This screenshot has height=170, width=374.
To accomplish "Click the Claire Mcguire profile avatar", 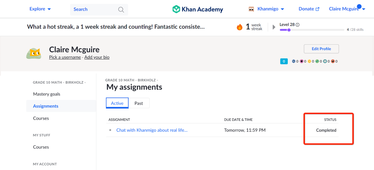I will 34,53.
